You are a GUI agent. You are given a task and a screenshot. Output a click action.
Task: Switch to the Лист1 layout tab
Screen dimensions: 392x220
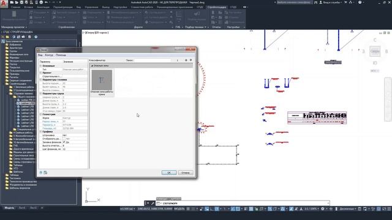[x=22, y=208]
